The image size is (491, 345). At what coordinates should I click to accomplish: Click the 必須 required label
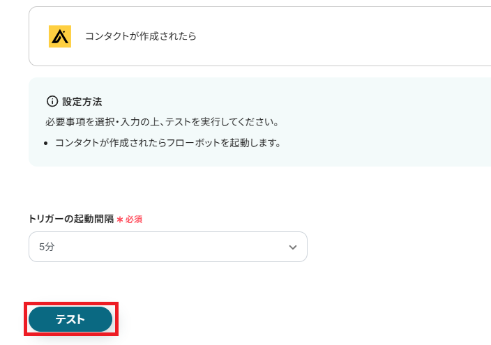tap(134, 220)
